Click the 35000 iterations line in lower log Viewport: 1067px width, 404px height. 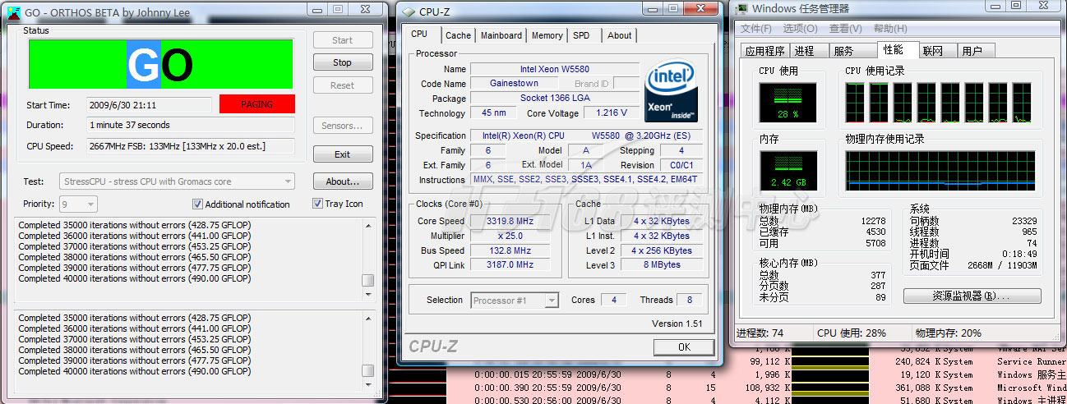tap(135, 318)
